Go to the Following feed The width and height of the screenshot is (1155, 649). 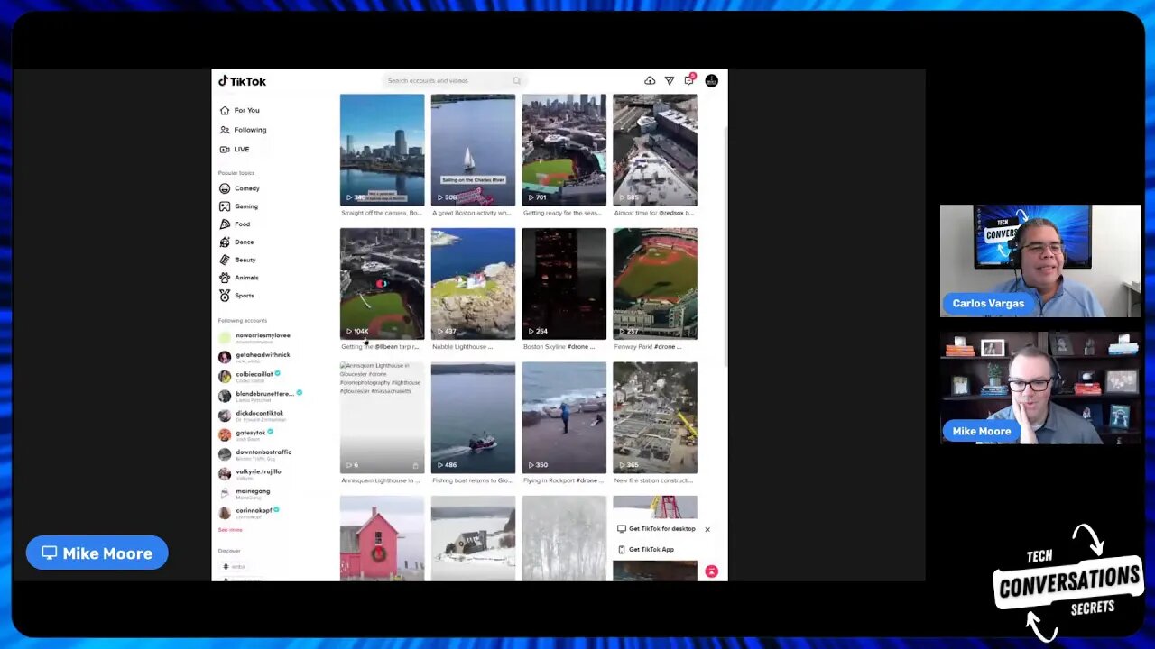(243, 130)
